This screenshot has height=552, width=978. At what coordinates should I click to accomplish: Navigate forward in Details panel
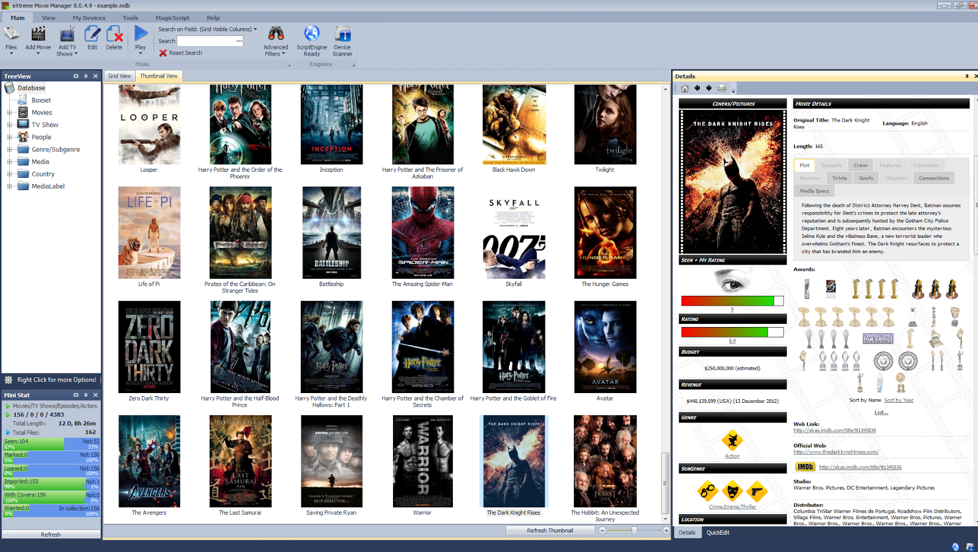(709, 88)
